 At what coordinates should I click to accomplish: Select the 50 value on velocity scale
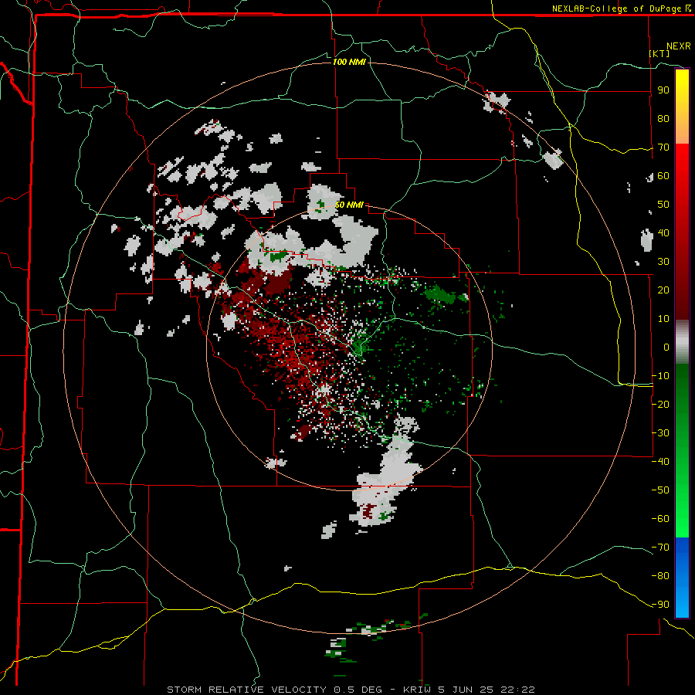(663, 205)
